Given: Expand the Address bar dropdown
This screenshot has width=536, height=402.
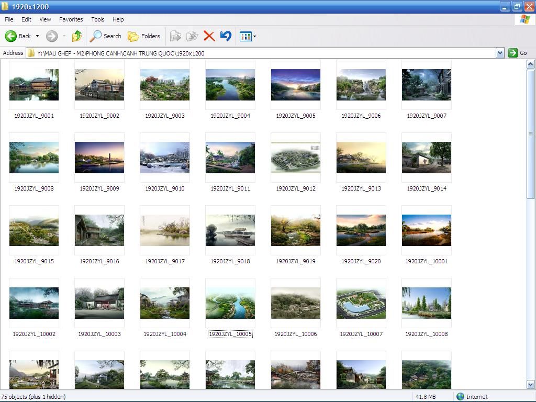Looking at the screenshot, I should pyautogui.click(x=500, y=53).
